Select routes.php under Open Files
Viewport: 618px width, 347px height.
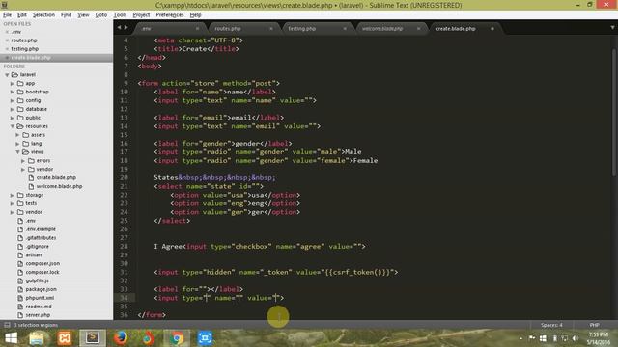pyautogui.click(x=24, y=40)
